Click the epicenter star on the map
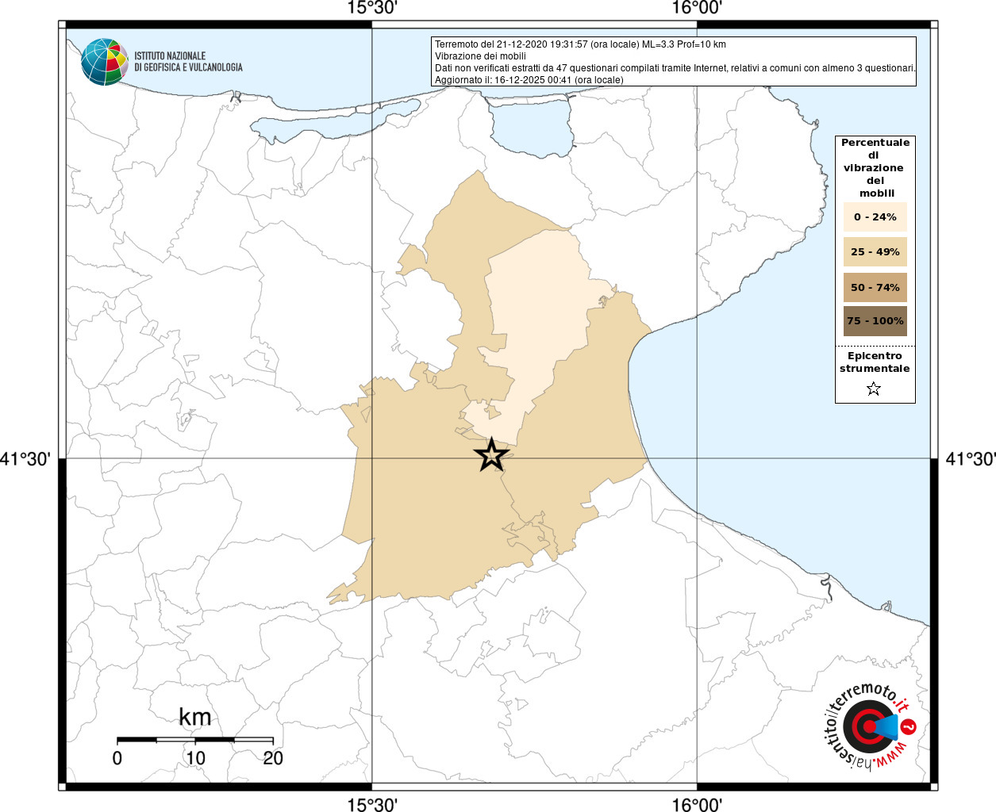This screenshot has height=812, width=996. click(491, 455)
